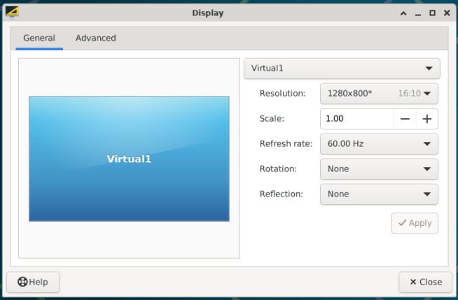Click the Close button at bottom right
This screenshot has height=300, width=458.
[425, 282]
